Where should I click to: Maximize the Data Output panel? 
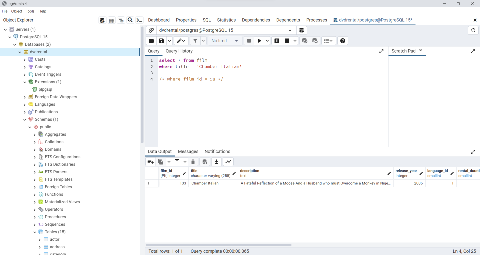click(x=473, y=152)
